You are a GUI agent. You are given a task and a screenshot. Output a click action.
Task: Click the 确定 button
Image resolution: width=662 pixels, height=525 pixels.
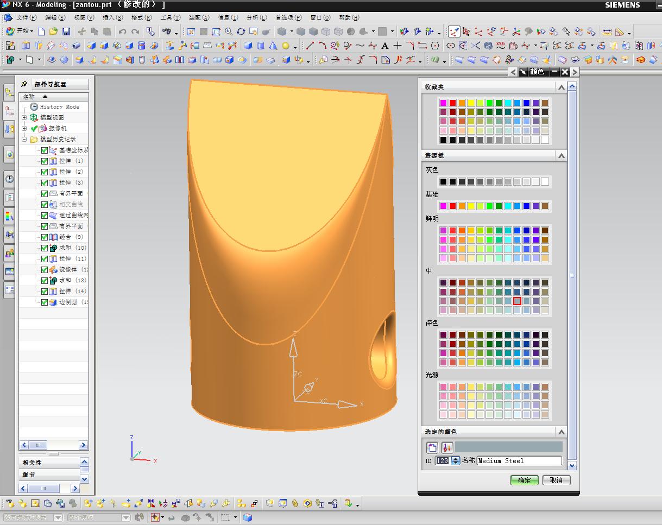(x=524, y=480)
